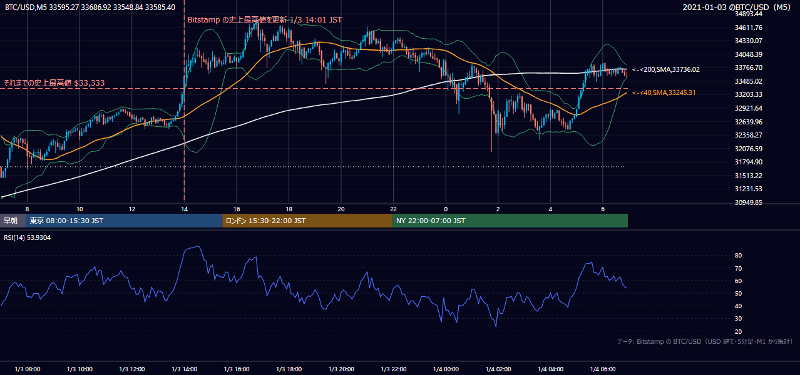Viewport: 800px width, 375px height.
Task: Click the RSI scale label 60
Action: (x=738, y=281)
